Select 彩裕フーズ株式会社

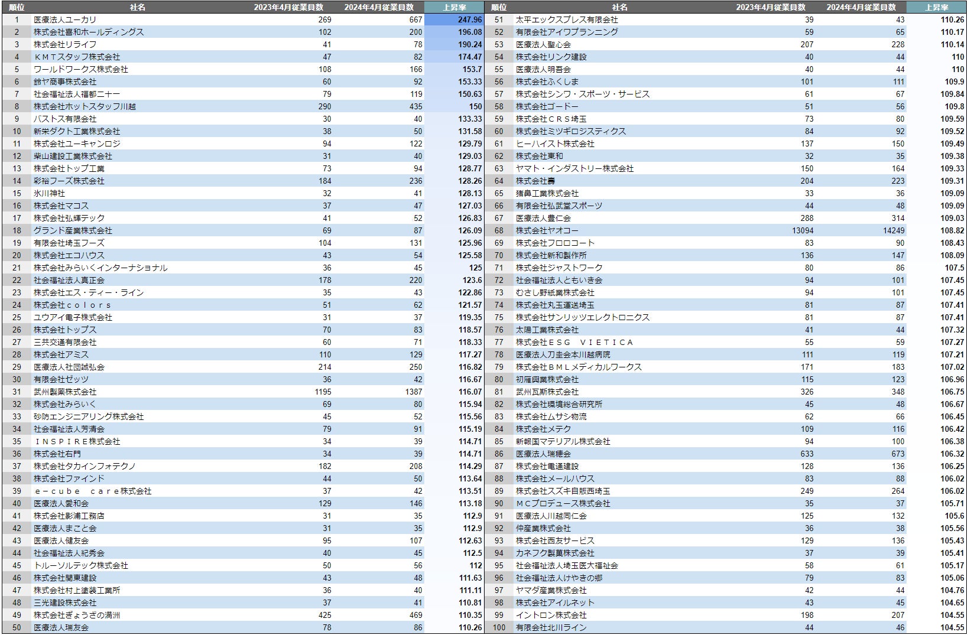point(69,181)
